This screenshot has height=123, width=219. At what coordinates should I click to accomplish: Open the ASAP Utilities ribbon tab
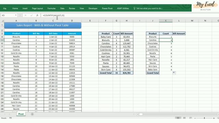pos(123,8)
